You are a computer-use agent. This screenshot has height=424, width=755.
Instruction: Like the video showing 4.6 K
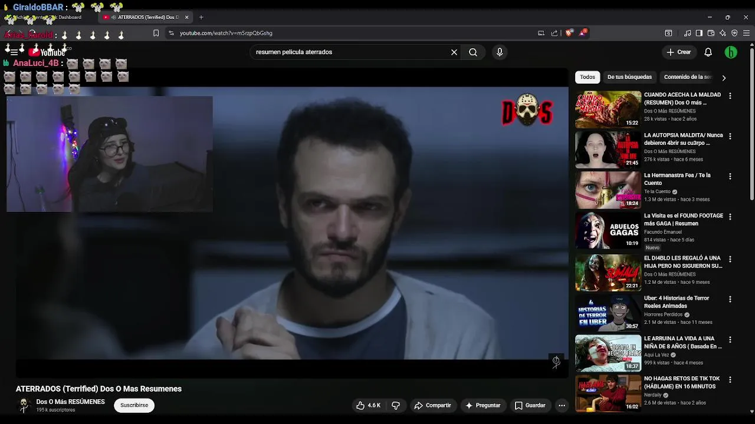[368, 405]
